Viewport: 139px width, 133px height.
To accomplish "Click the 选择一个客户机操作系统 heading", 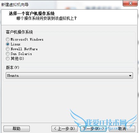I will pyautogui.click(x=32, y=13).
